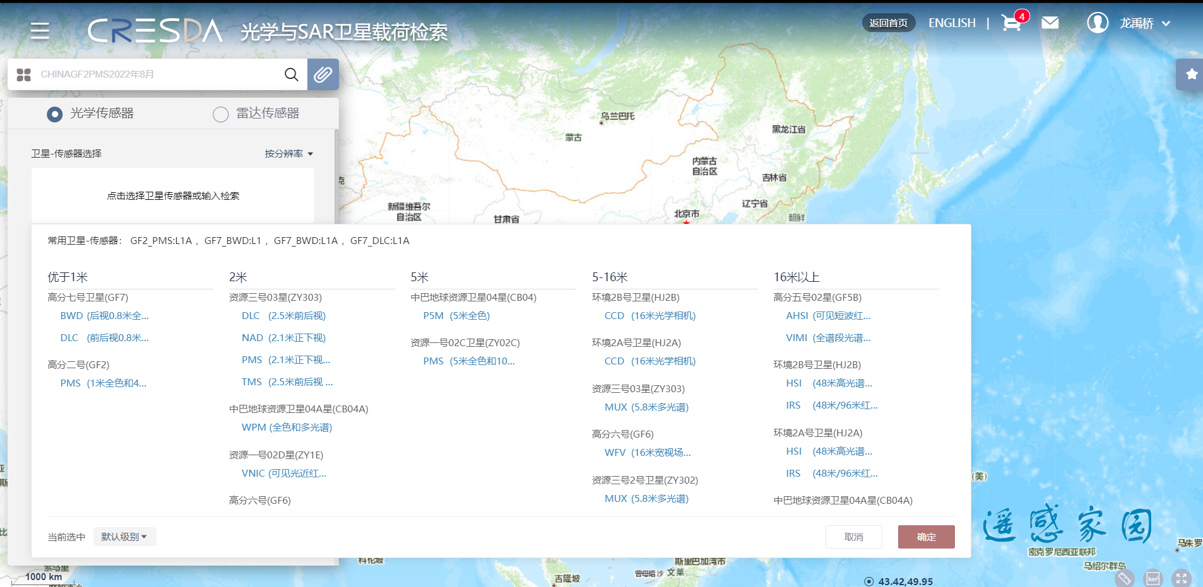The height and width of the screenshot is (587, 1203).
Task: Click the paperclip attachment icon beside search
Action: click(x=323, y=74)
